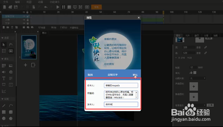The height and width of the screenshot is (127, 223).
Task: Click the chart tool icon
Action: coord(4,91)
